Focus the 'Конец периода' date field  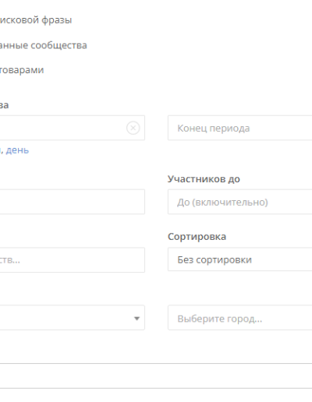tap(240, 128)
